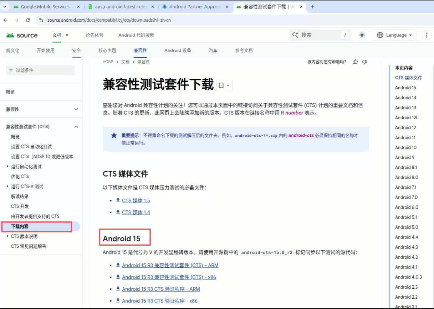The height and width of the screenshot is (309, 434).
Task: Click the globe icon on Language button
Action: (x=380, y=35)
